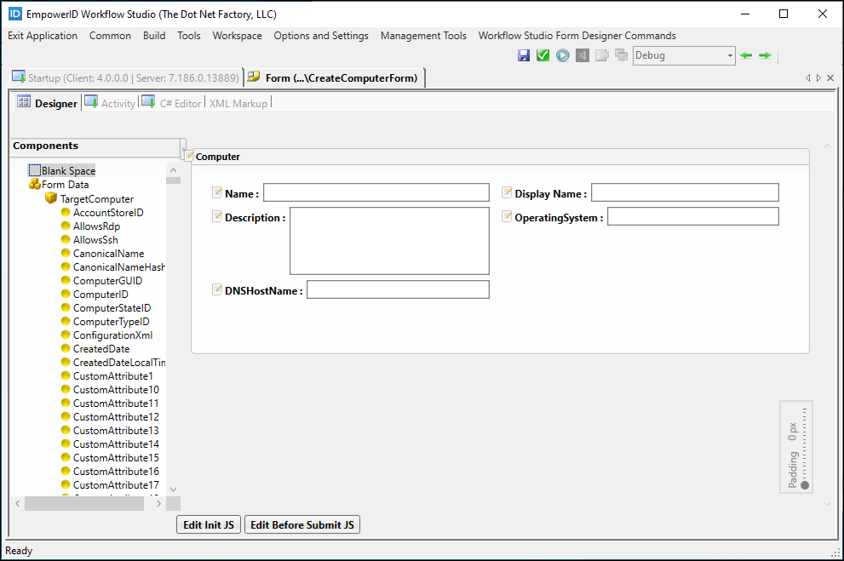This screenshot has width=844, height=561.
Task: Click the edit icon beside DNSHostName label
Action: (217, 289)
